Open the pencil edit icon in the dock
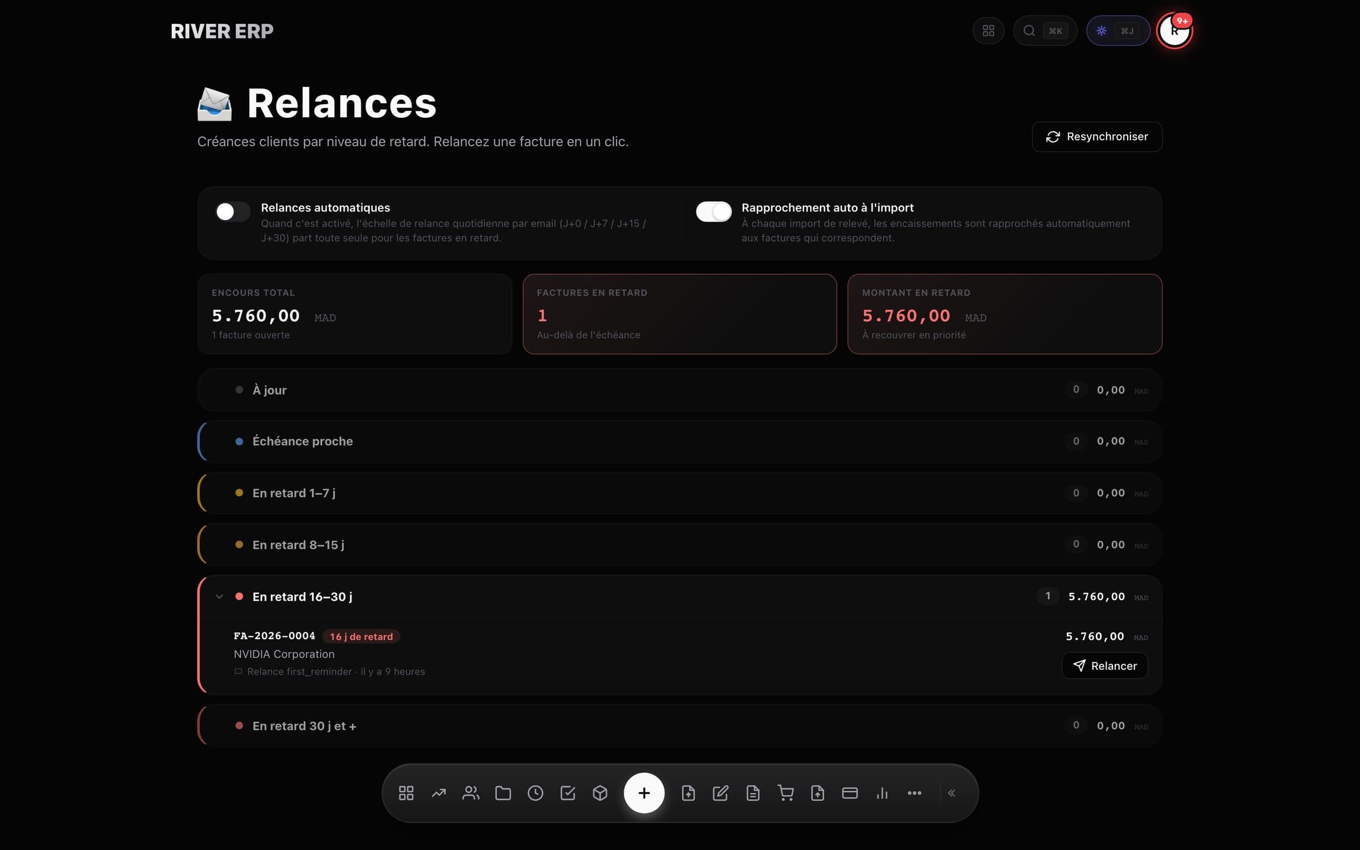 (720, 793)
